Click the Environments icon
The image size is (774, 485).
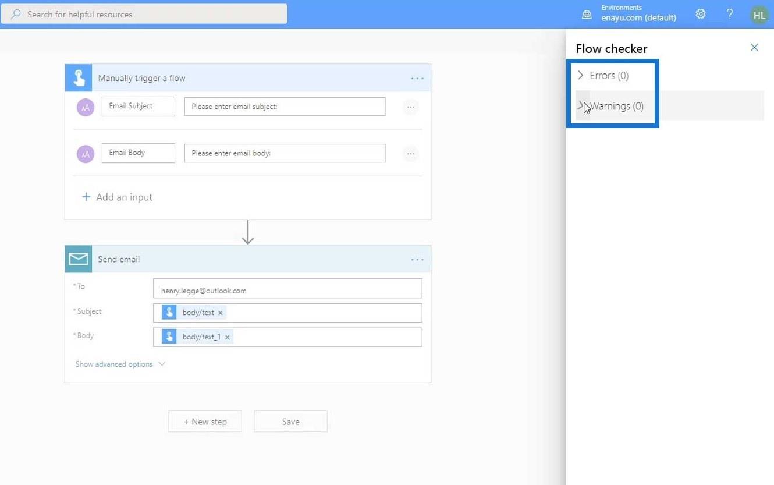coord(587,14)
